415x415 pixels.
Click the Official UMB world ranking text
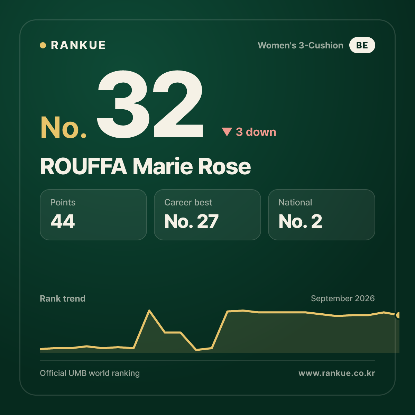pyautogui.click(x=90, y=373)
